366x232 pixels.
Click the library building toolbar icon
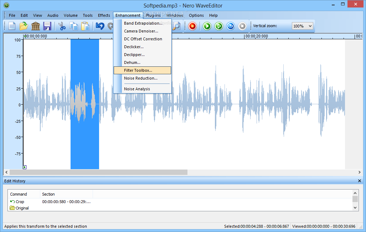36,26
